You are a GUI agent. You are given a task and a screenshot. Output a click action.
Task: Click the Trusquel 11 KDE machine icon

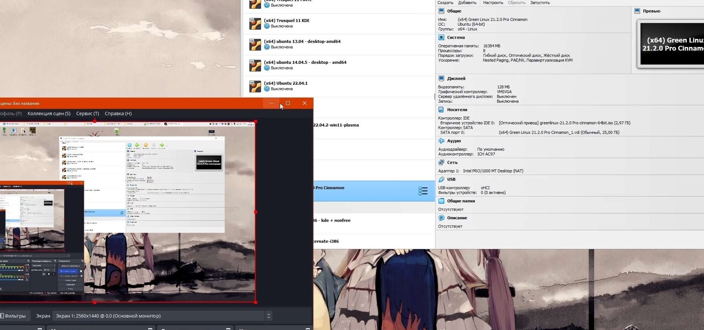pos(255,24)
